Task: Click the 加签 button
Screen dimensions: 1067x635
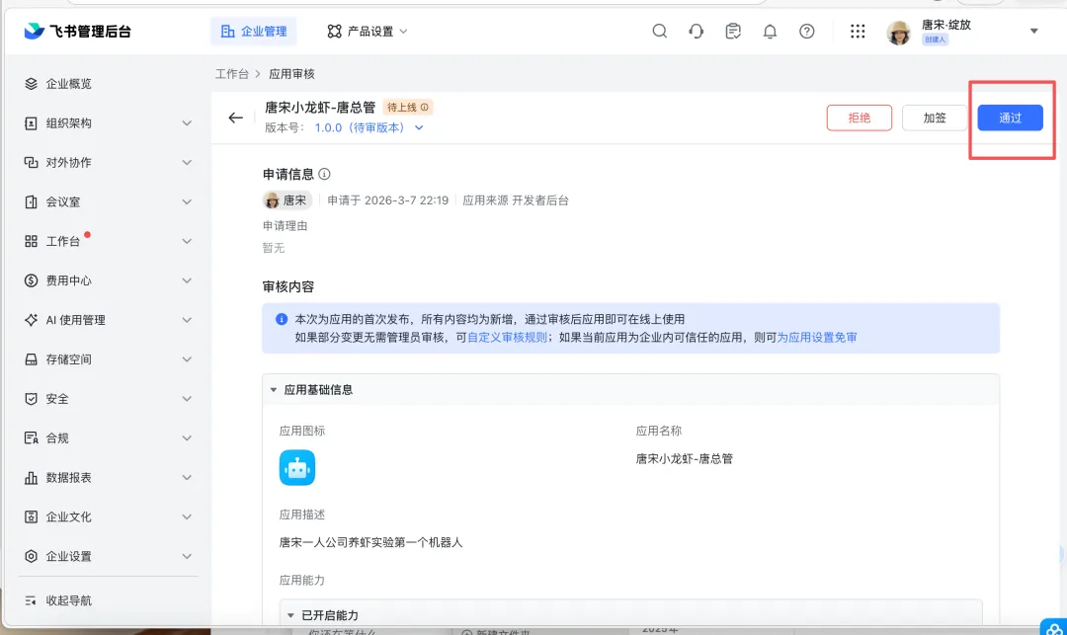Action: tap(935, 118)
